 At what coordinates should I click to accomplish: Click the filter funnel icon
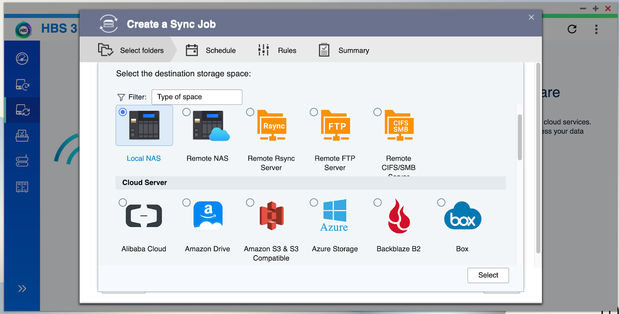point(121,97)
